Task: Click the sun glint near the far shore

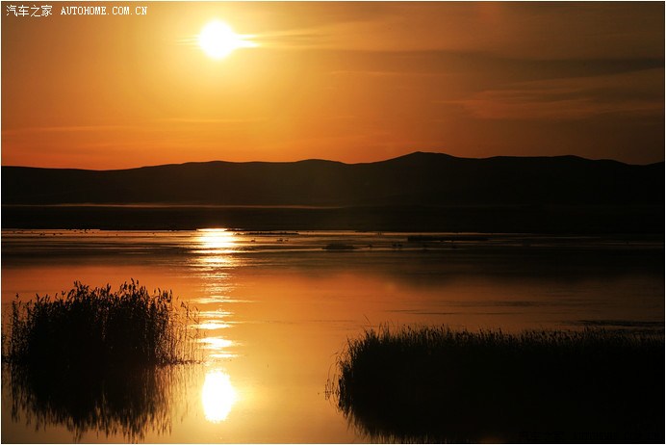Action: click(217, 235)
